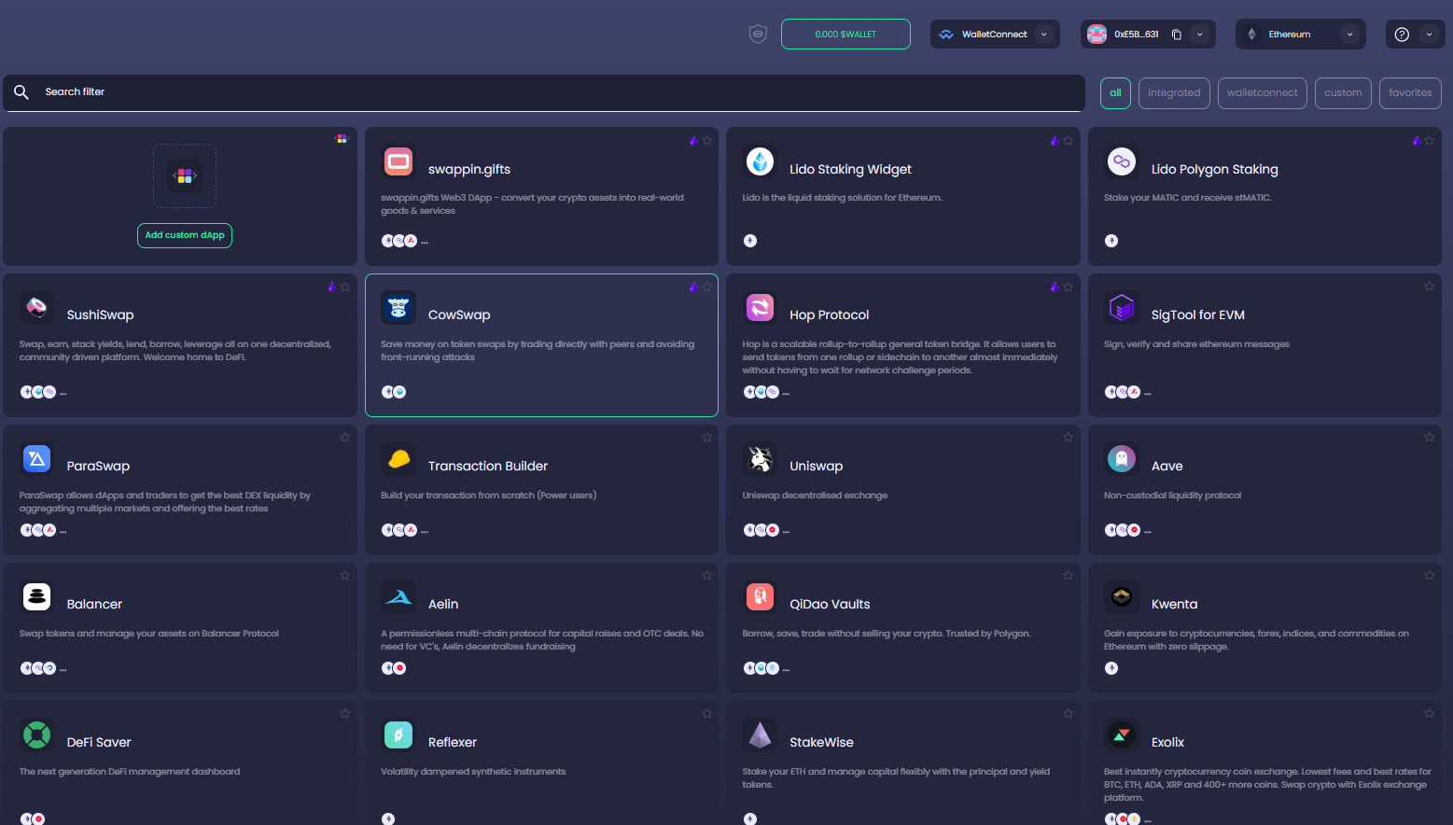The width and height of the screenshot is (1453, 825).
Task: Open the Kwenta logo icon
Action: [1122, 596]
